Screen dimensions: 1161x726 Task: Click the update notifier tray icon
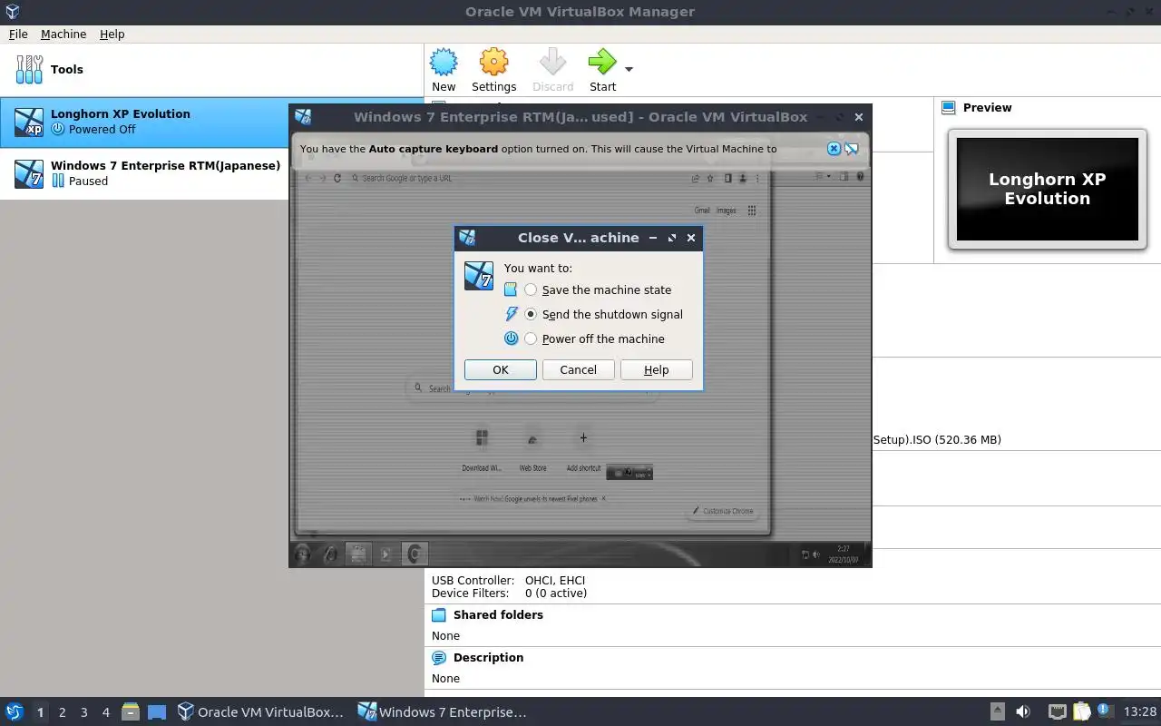pyautogui.click(x=1105, y=711)
